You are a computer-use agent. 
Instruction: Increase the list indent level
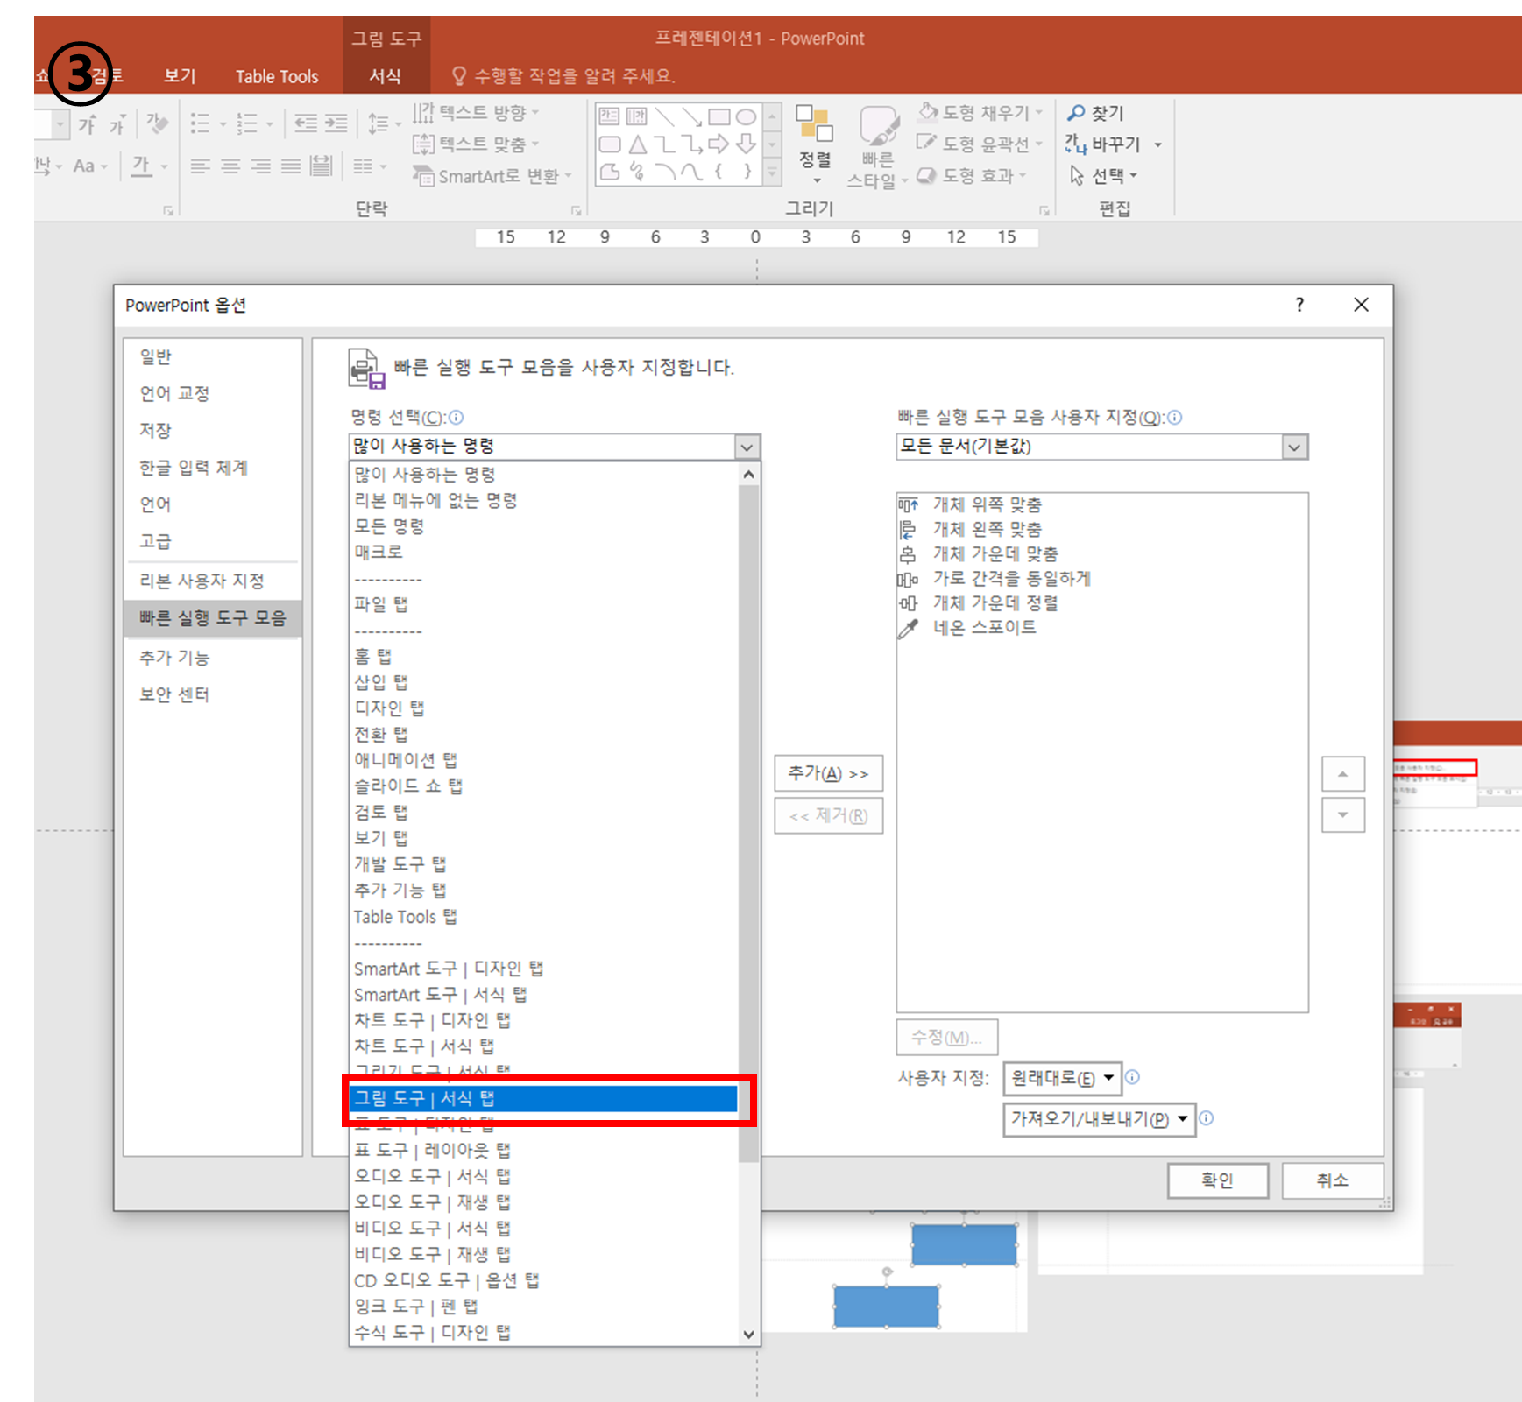336,123
